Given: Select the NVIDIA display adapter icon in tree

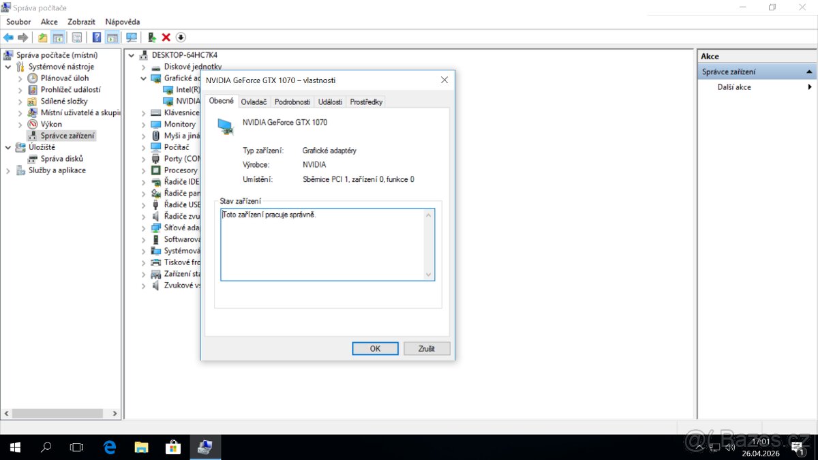Looking at the screenshot, I should tap(168, 101).
